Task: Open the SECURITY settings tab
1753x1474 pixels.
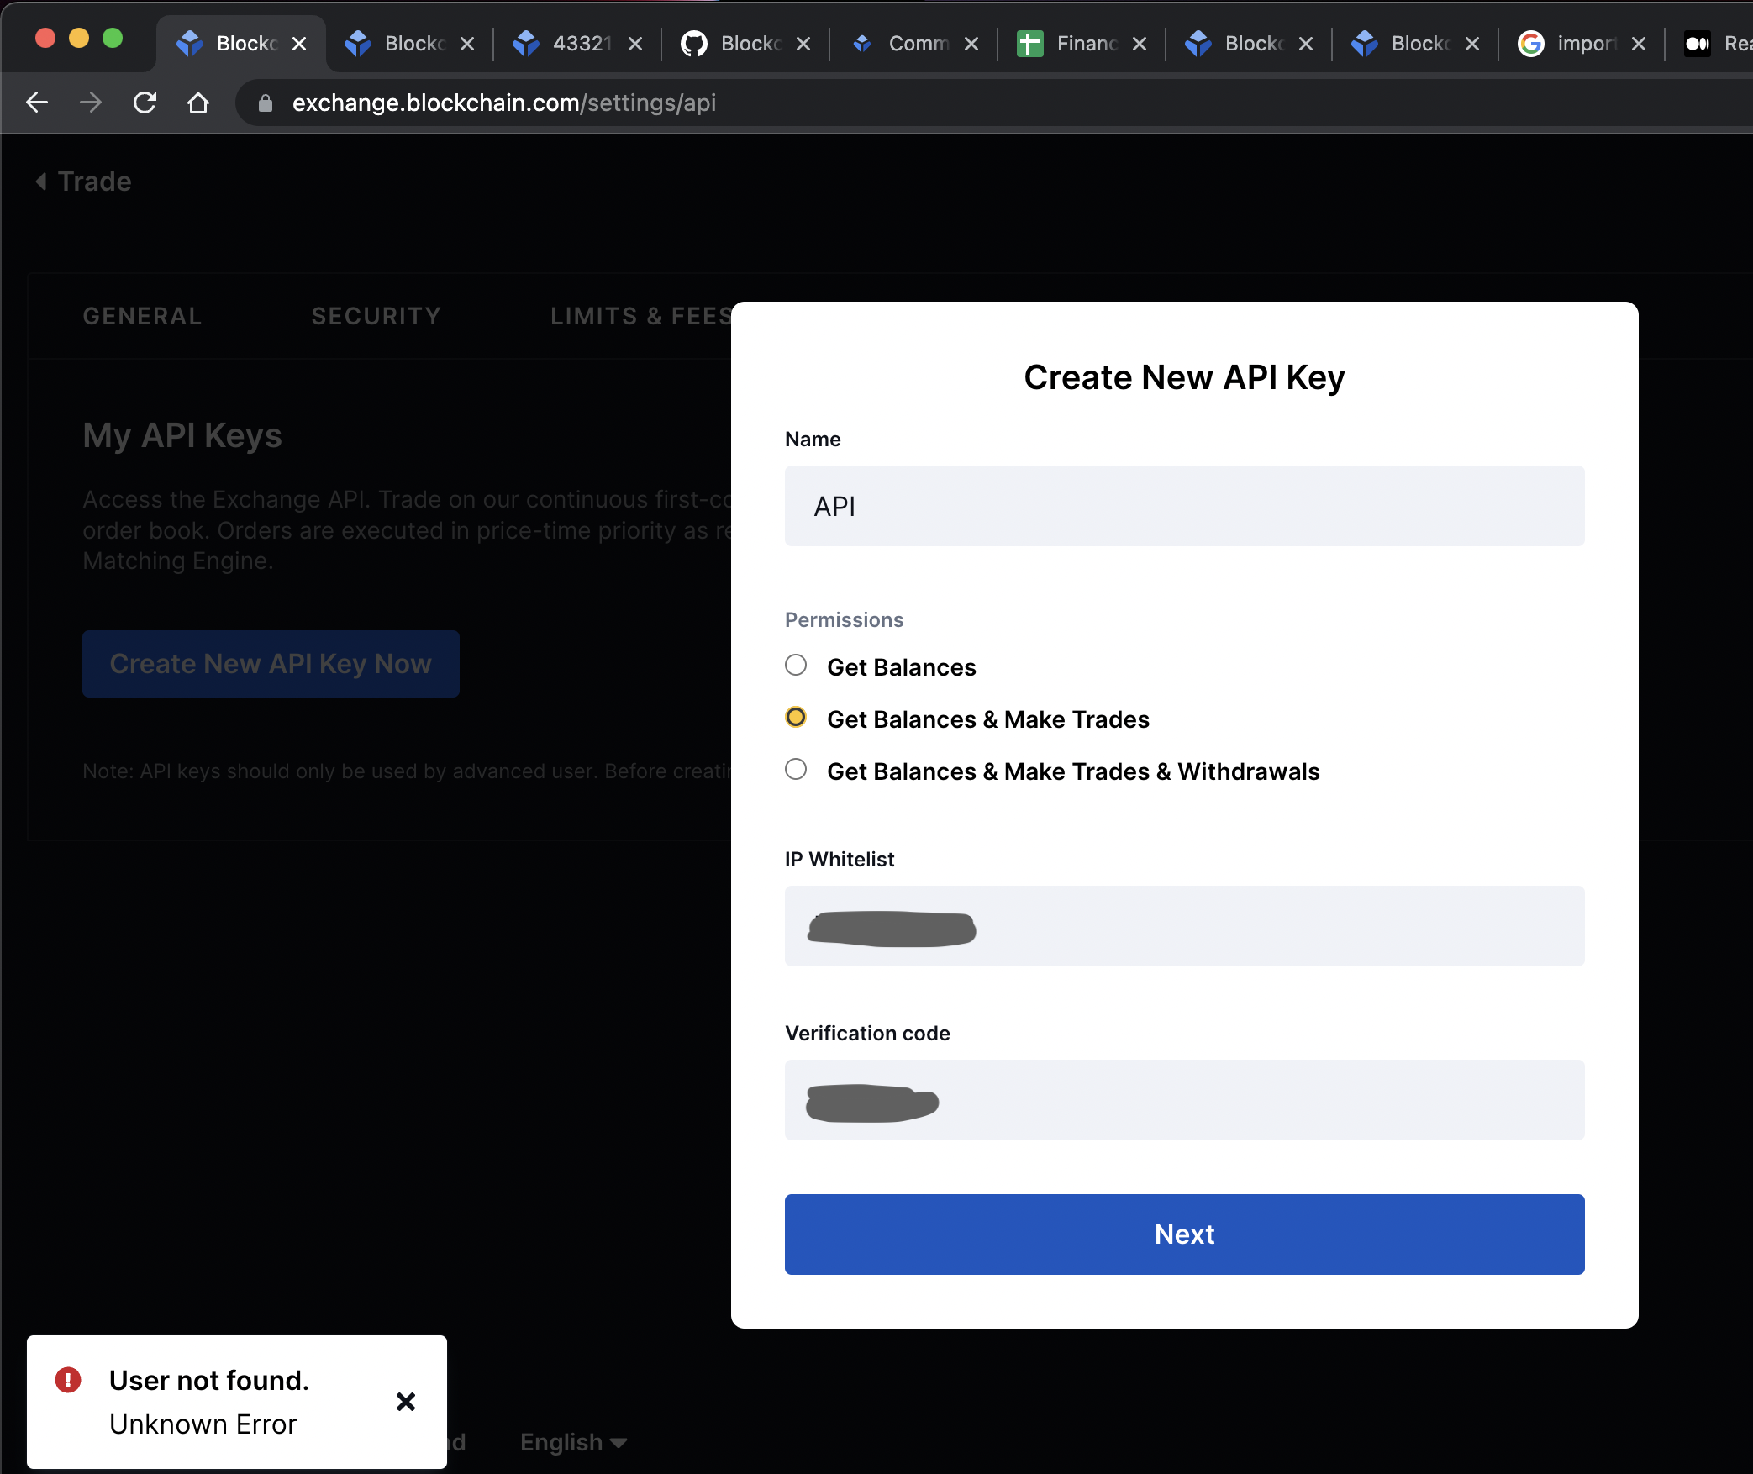Action: [376, 316]
